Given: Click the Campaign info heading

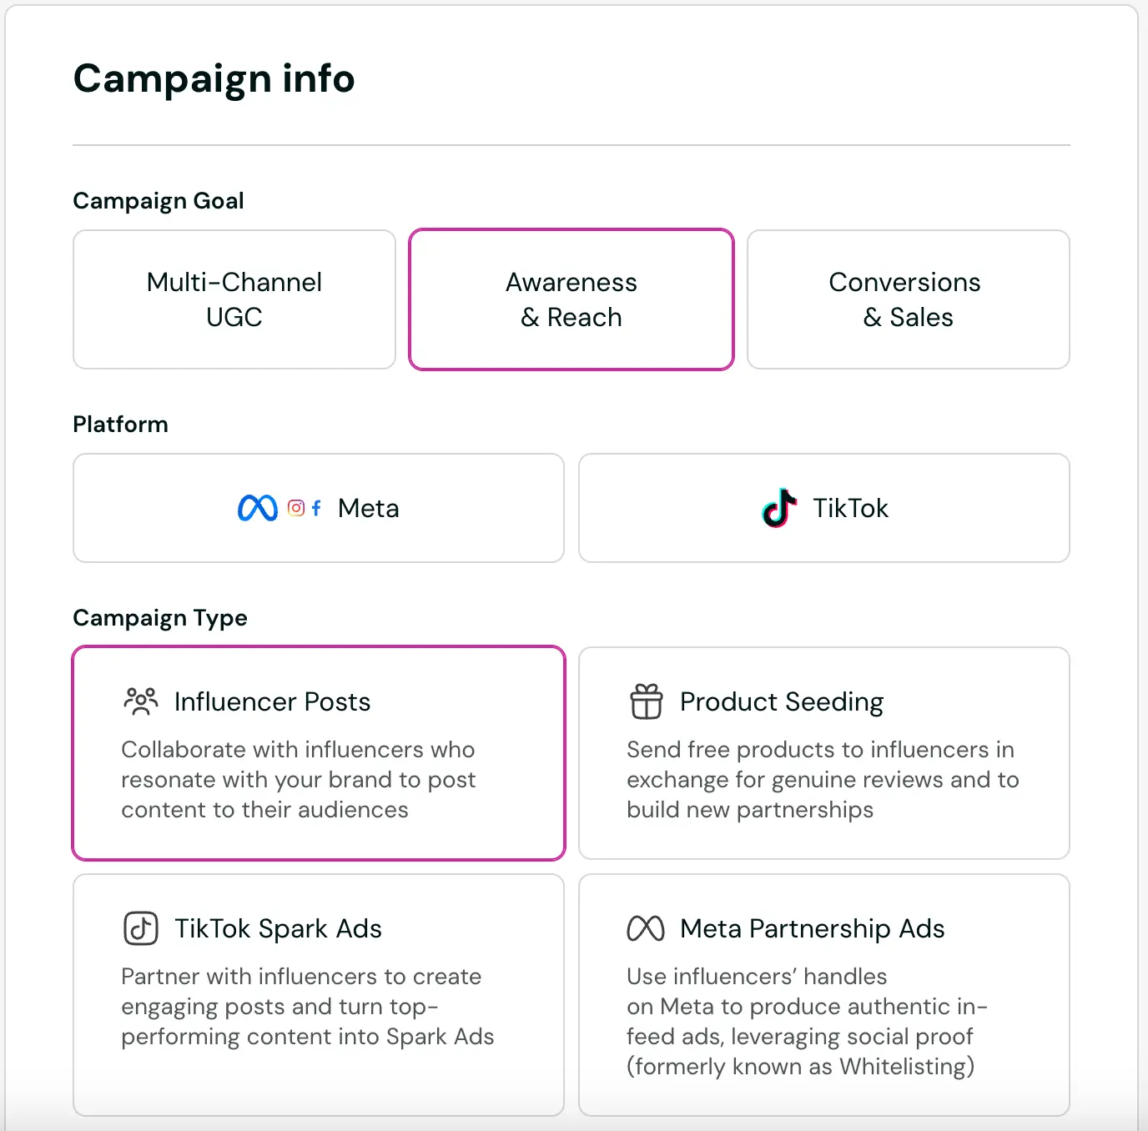Looking at the screenshot, I should (214, 78).
